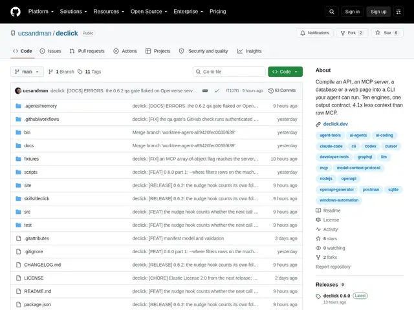The height and width of the screenshot is (310, 414).
Task: View the 63 Commits history link
Action: 282,90
